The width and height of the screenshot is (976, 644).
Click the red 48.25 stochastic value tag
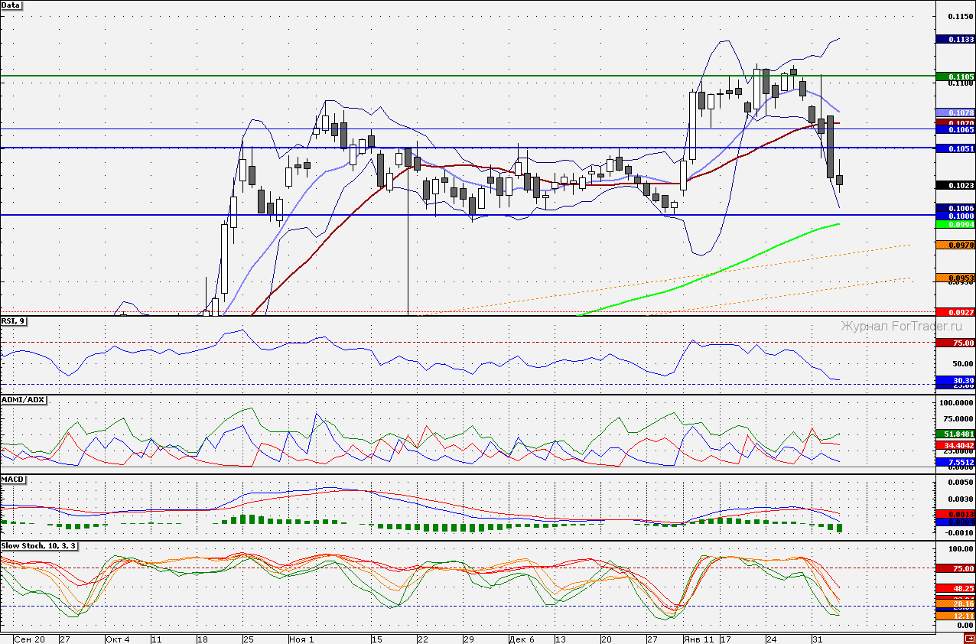(955, 588)
